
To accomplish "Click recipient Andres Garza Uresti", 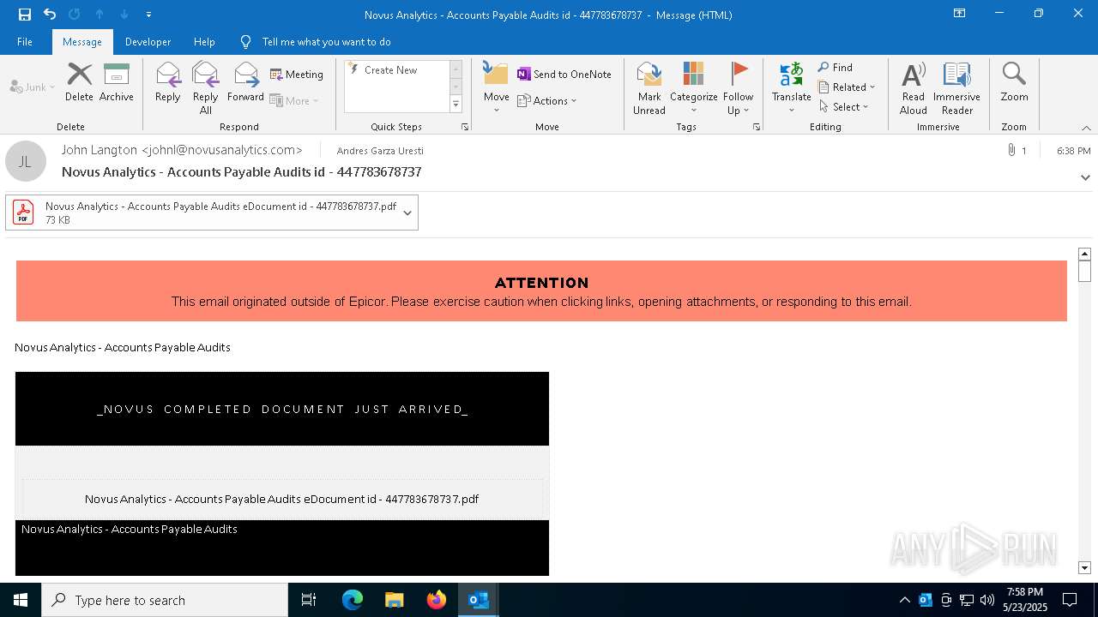I will click(x=380, y=151).
